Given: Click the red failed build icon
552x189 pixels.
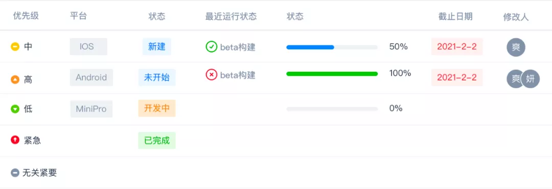Looking at the screenshot, I should click(x=211, y=75).
